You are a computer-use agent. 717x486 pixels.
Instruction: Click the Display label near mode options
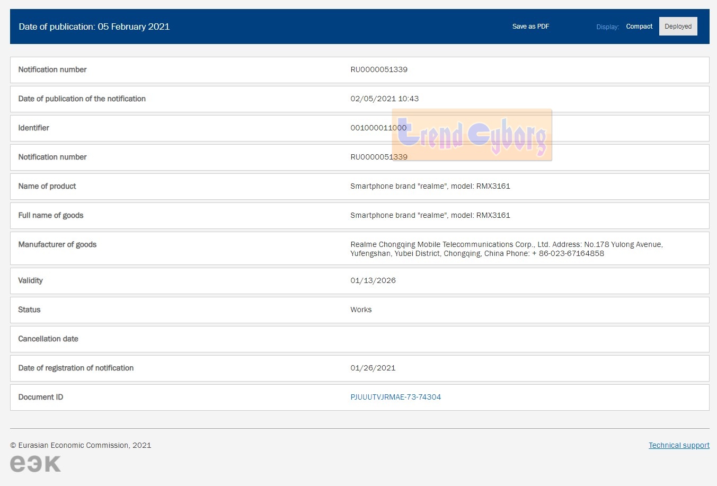click(x=607, y=26)
